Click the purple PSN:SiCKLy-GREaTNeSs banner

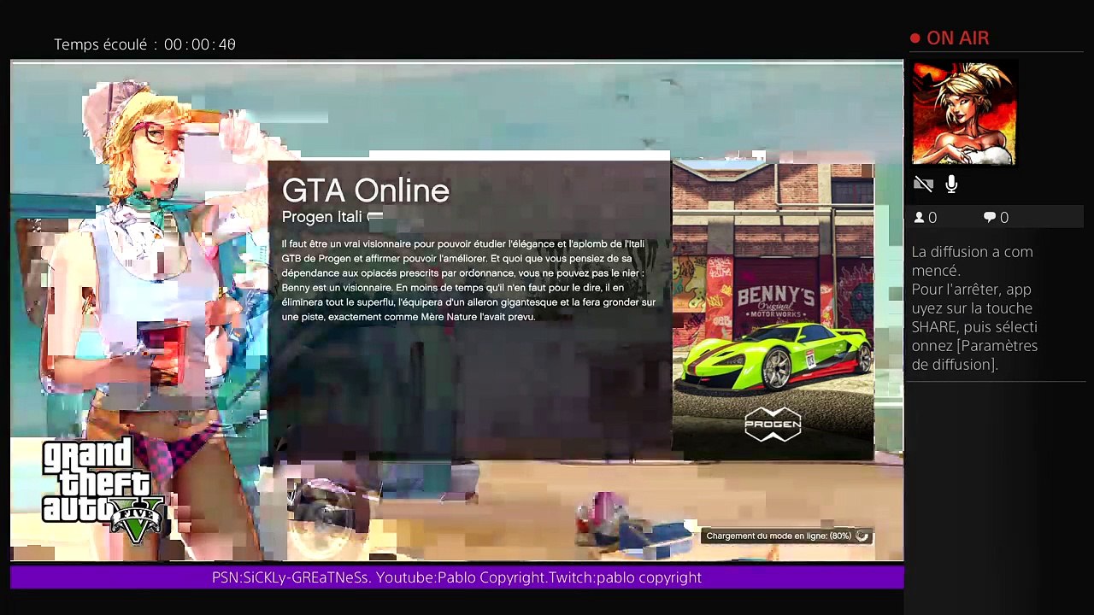[x=456, y=577]
